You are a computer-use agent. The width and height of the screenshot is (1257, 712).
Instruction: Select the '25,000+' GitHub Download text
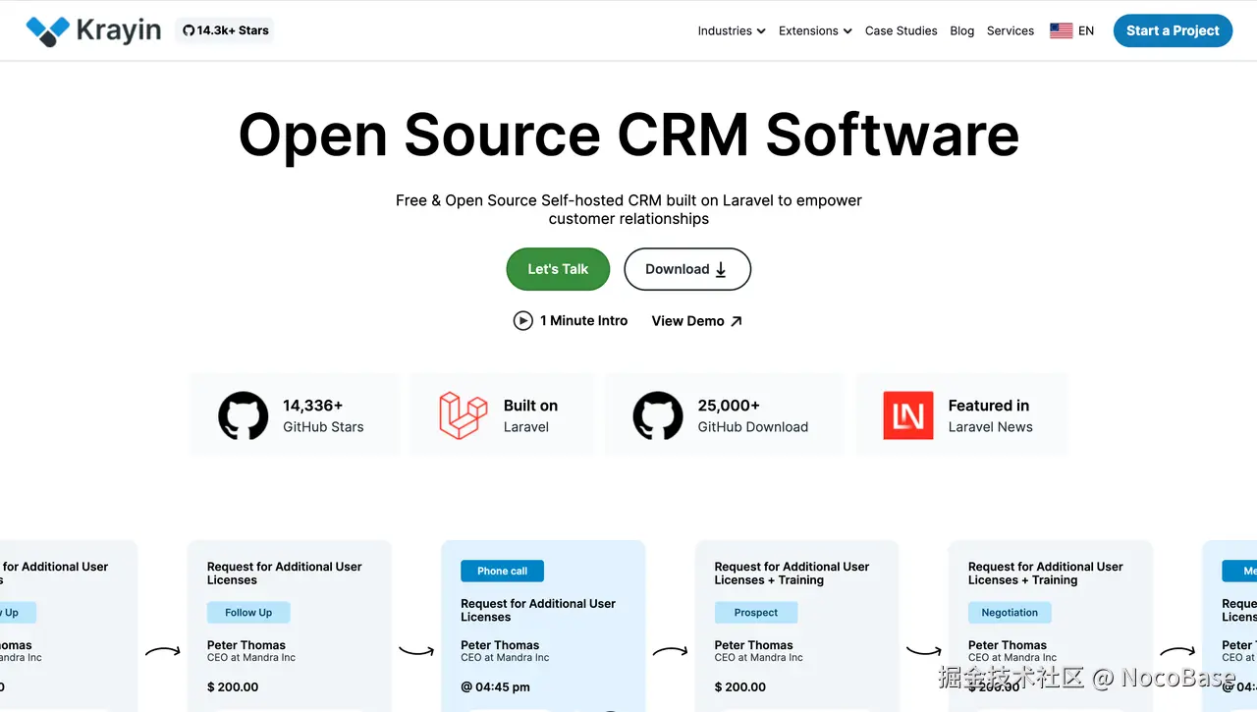(729, 405)
